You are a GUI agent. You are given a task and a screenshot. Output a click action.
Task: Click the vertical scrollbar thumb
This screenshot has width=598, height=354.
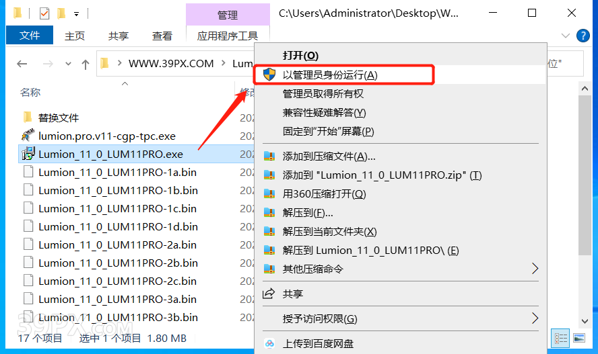pyautogui.click(x=585, y=175)
